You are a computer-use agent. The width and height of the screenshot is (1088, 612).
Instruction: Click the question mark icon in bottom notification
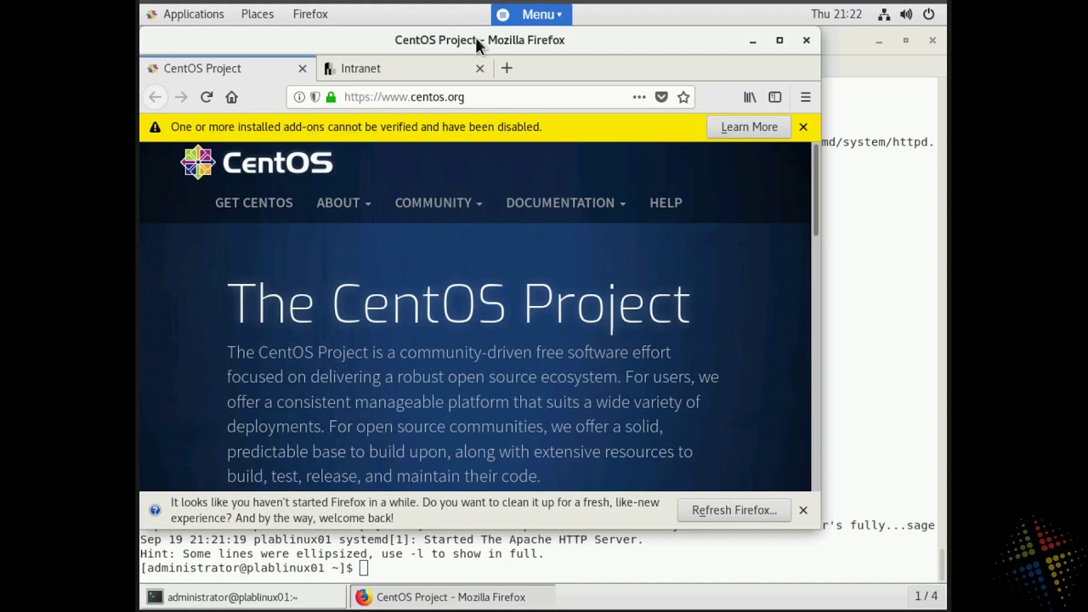(x=155, y=510)
